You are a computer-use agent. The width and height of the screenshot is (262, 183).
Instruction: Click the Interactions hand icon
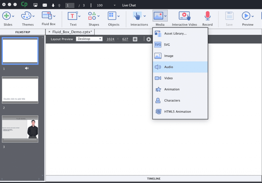tap(137, 16)
